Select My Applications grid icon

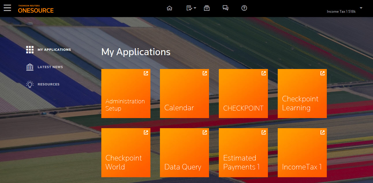(x=30, y=50)
